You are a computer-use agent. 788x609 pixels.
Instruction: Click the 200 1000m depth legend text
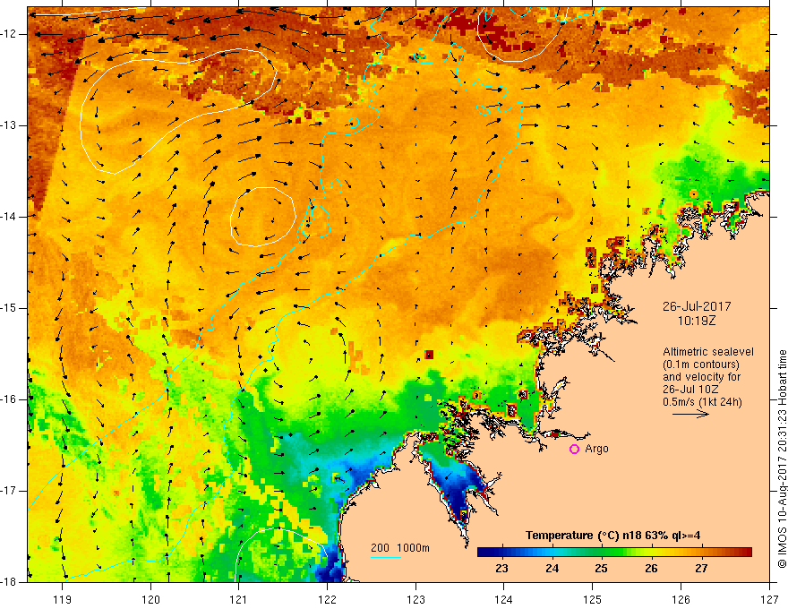pos(400,548)
